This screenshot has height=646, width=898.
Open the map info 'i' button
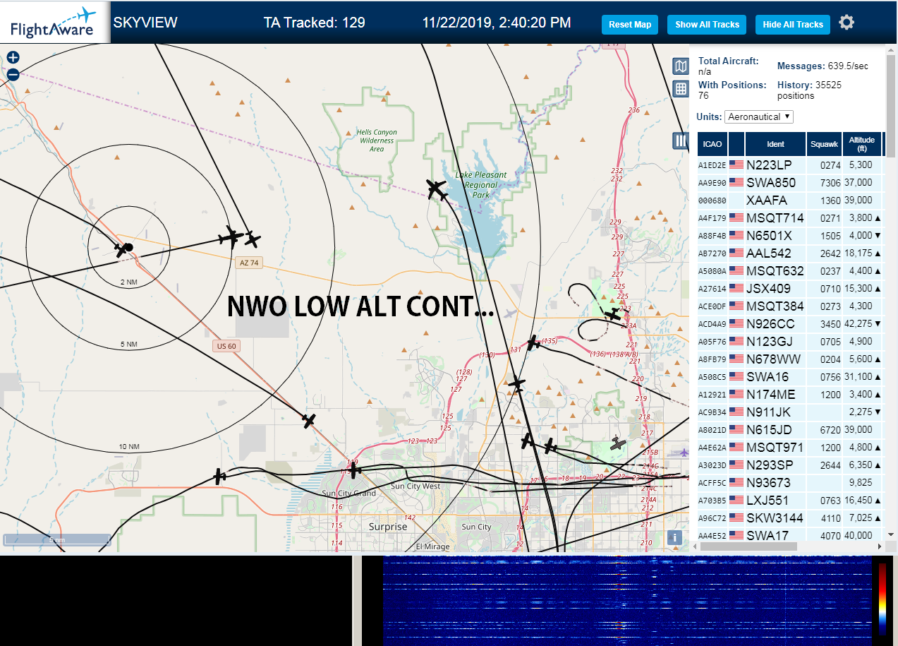point(675,537)
